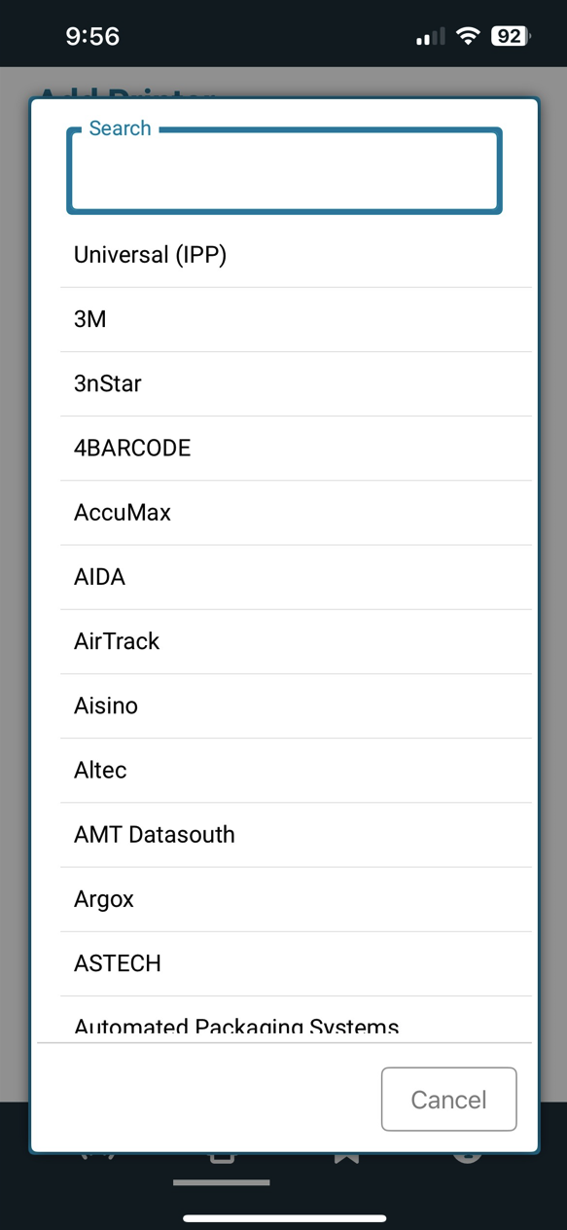Pick 4BARCODE from the manufacturer list
This screenshot has height=1230, width=567.
pos(296,448)
